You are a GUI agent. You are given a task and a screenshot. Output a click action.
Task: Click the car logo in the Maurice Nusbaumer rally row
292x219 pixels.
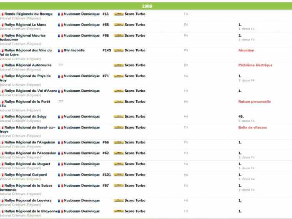pos(118,36)
